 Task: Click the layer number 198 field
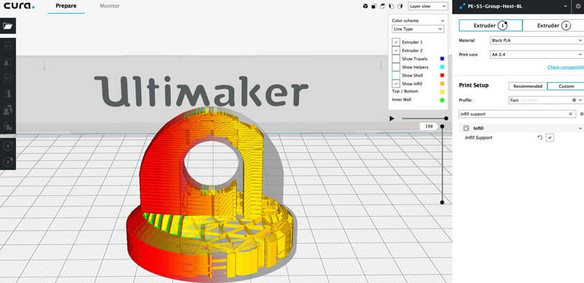tap(429, 126)
